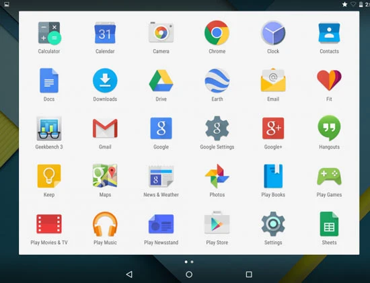Screen dimensions: 370x283
Task: Launch the Calendar app
Action: (105, 33)
